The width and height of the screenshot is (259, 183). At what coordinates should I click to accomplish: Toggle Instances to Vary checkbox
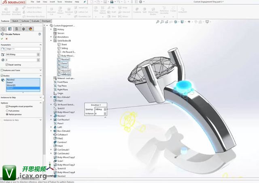point(2,120)
